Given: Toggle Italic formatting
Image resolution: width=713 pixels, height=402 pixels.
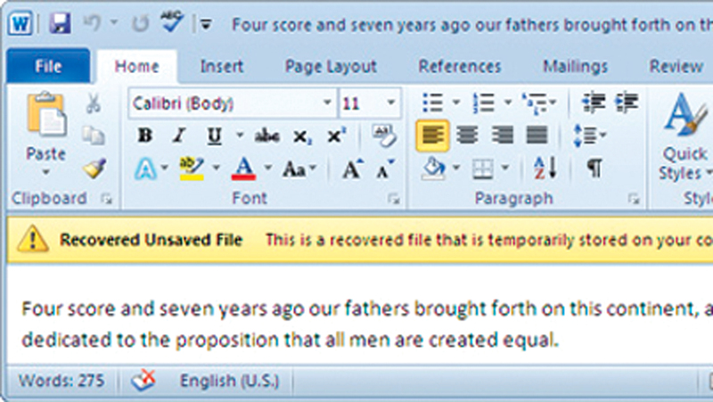Looking at the screenshot, I should (179, 136).
